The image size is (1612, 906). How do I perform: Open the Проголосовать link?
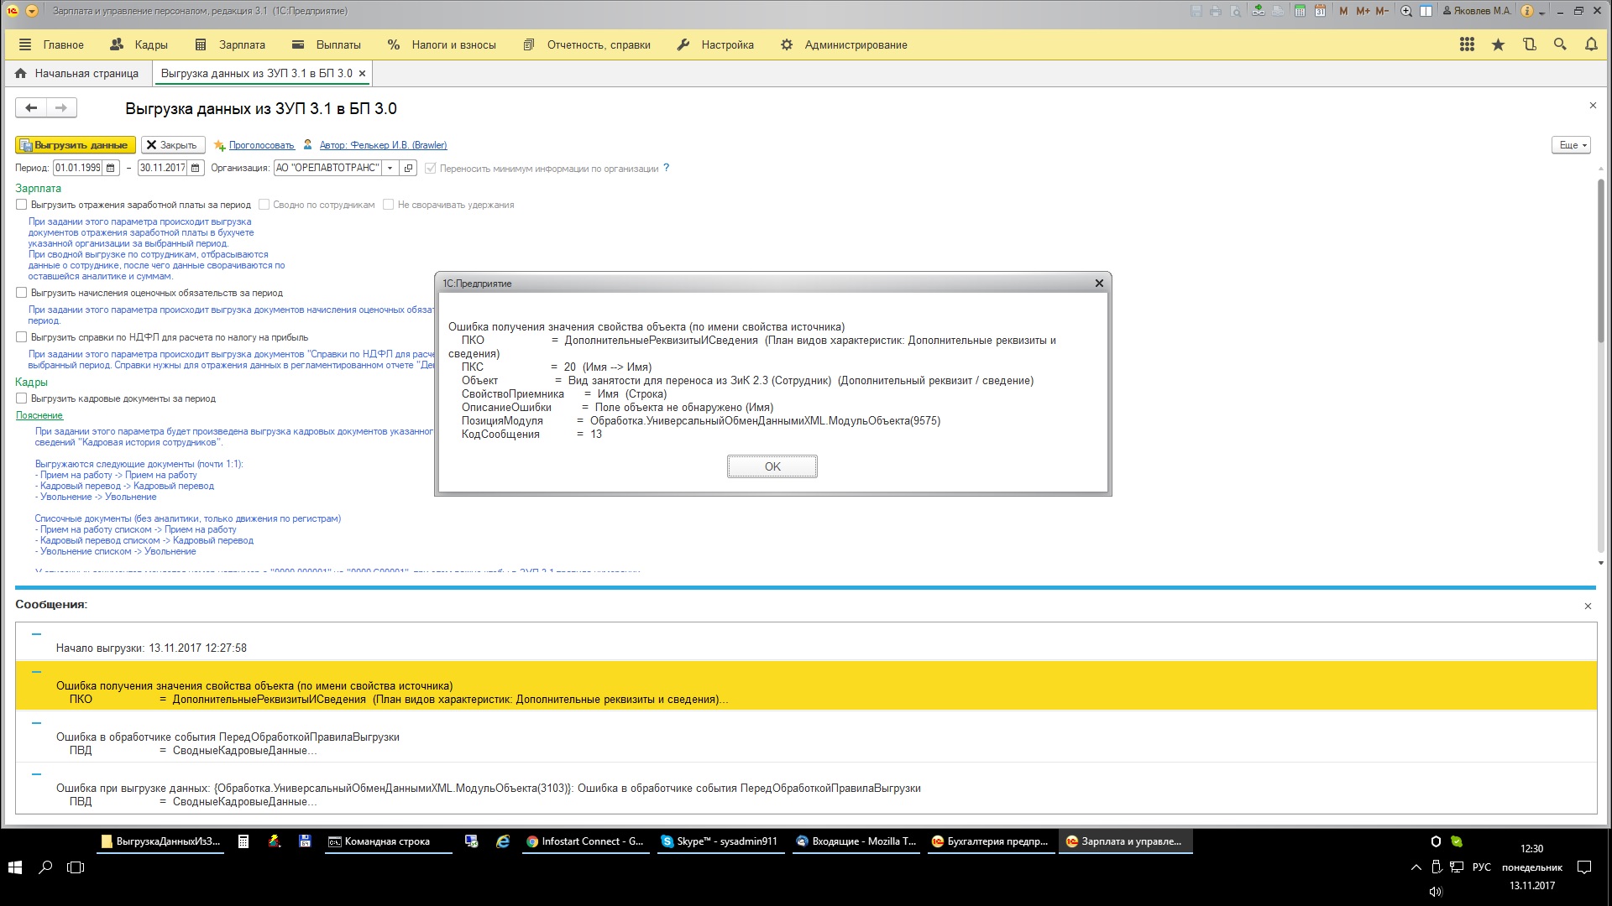pyautogui.click(x=261, y=145)
